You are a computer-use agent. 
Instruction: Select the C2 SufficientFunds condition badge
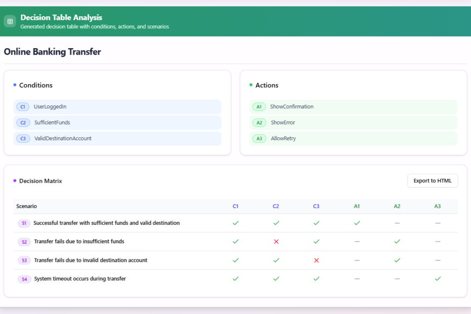click(x=23, y=123)
